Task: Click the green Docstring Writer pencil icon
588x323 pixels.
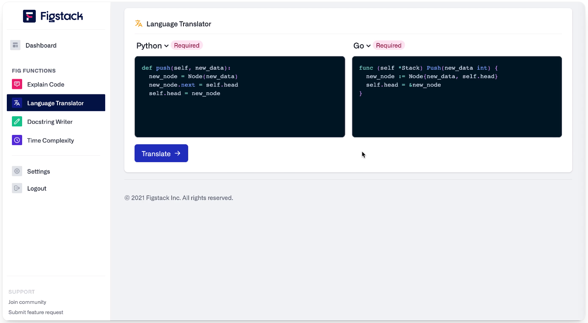Action: (x=17, y=122)
